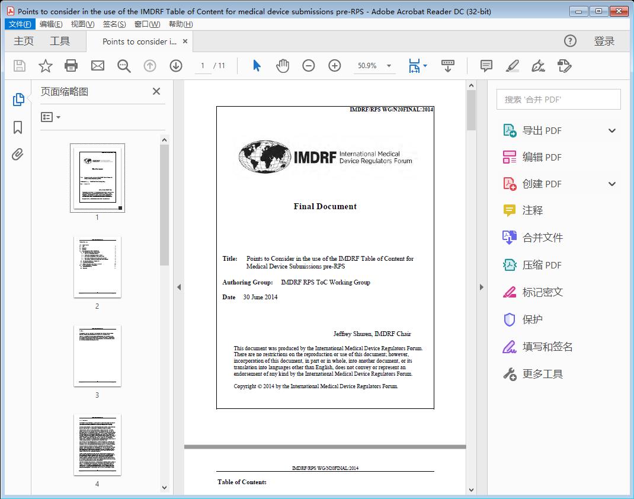
Task: Email the PDF via the envelope icon
Action: 97,66
